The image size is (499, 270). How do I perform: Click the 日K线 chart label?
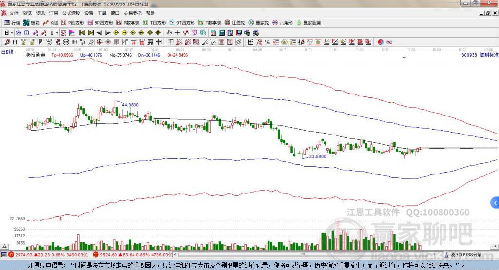(x=7, y=52)
